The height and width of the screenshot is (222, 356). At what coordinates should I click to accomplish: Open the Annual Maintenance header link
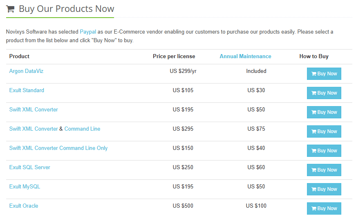click(x=245, y=56)
